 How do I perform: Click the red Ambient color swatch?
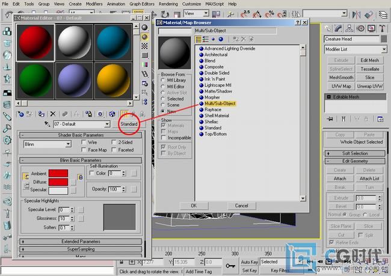coord(58,173)
